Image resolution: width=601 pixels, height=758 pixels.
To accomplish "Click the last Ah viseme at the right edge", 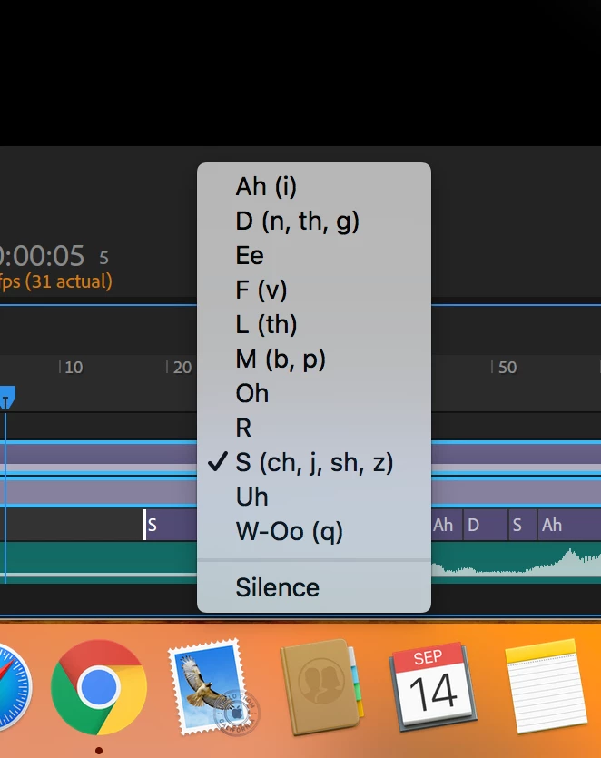I will click(569, 525).
